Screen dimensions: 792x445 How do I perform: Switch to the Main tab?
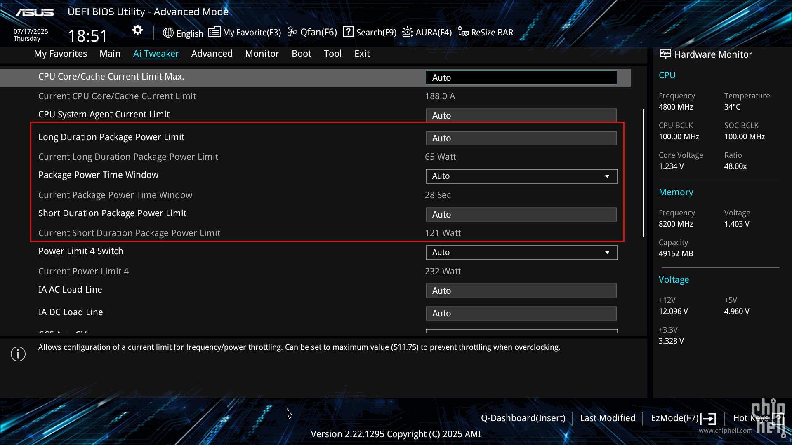click(110, 54)
